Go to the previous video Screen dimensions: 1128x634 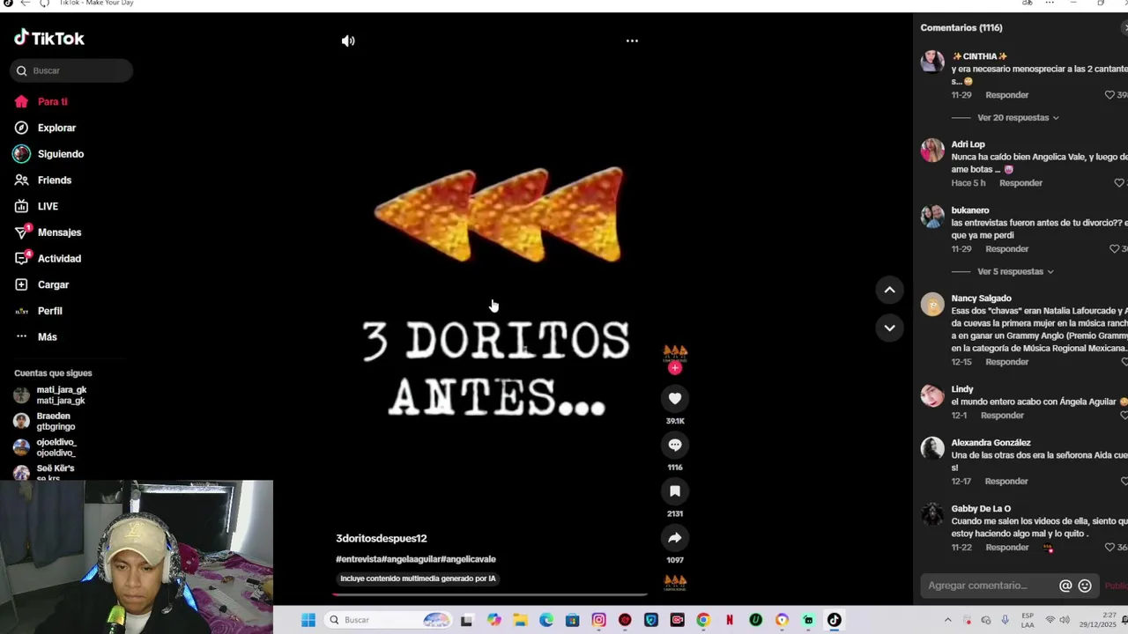pos(889,290)
